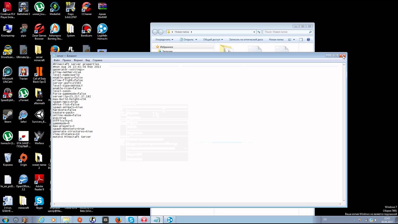This screenshot has height=224, width=398.
Task: Click the motd=A Minecraft Server line
Action: (x=72, y=137)
